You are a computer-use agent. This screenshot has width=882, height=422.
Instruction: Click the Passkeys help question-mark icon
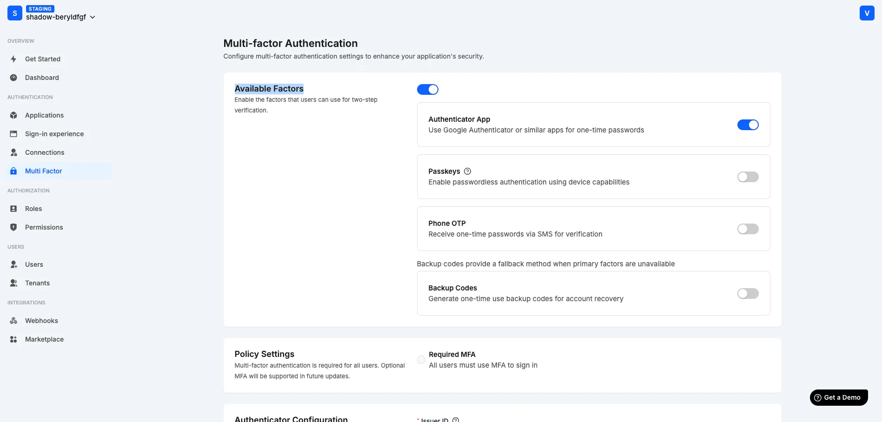click(467, 171)
